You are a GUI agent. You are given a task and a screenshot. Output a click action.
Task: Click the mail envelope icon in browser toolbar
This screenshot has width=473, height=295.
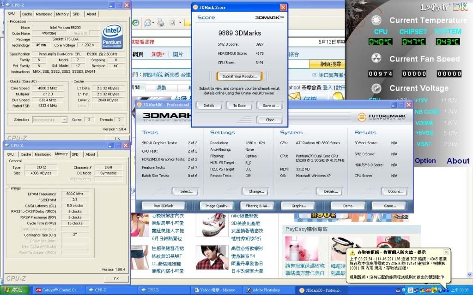(147, 23)
